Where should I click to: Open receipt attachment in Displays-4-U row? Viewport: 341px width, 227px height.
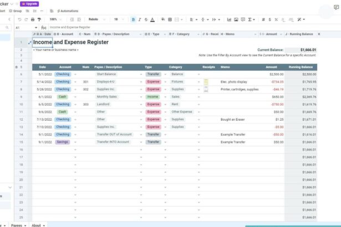tap(206, 82)
